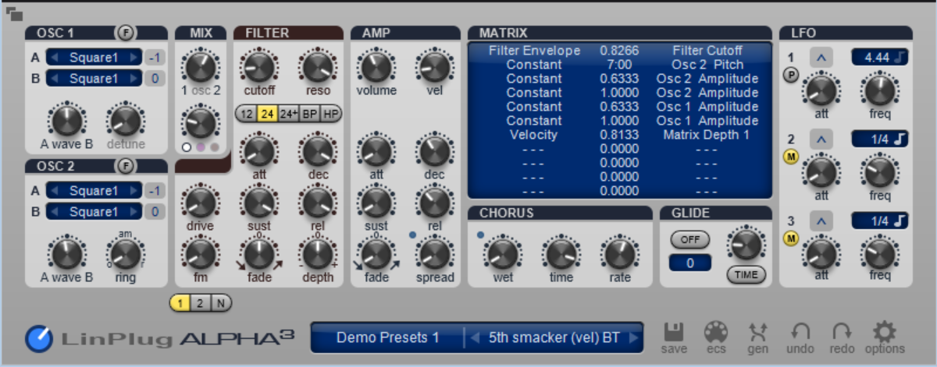
Task: Select matrix source Velocity
Action: 534,135
